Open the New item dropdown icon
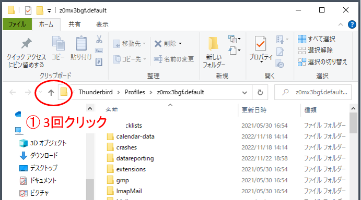The width and height of the screenshot is (361, 200). click(x=235, y=39)
